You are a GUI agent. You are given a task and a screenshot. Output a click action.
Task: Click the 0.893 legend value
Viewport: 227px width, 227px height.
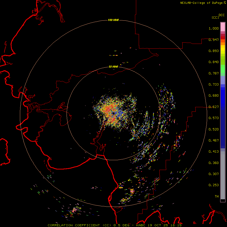pyautogui.click(x=214, y=51)
